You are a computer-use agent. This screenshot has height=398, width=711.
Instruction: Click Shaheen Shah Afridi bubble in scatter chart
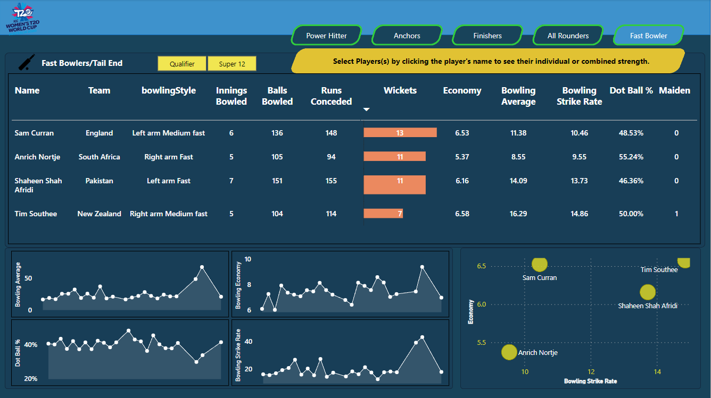click(x=648, y=292)
